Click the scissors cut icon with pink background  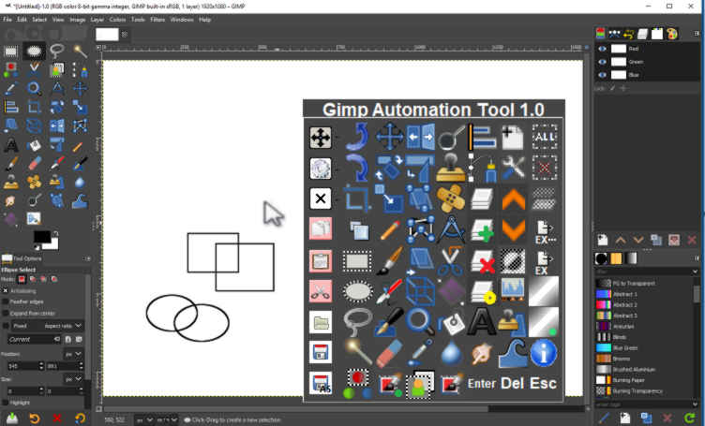(321, 291)
